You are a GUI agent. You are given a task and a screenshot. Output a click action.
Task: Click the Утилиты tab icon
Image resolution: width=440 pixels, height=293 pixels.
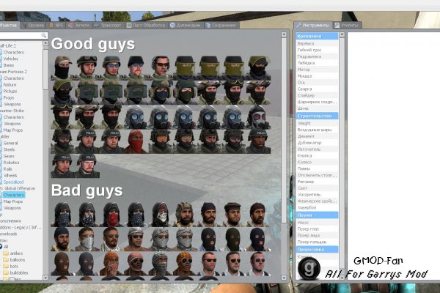tap(337, 25)
